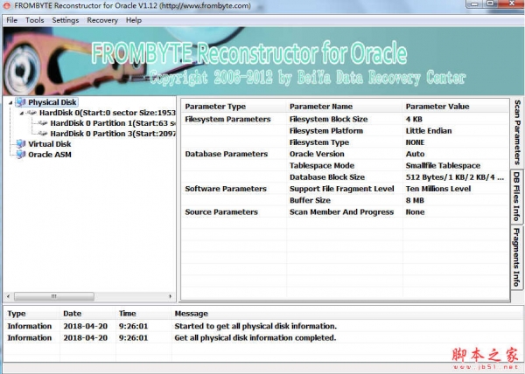Viewport: 525px width, 374px height.
Task: Click the Oracle ASM icon
Action: pyautogui.click(x=21, y=155)
